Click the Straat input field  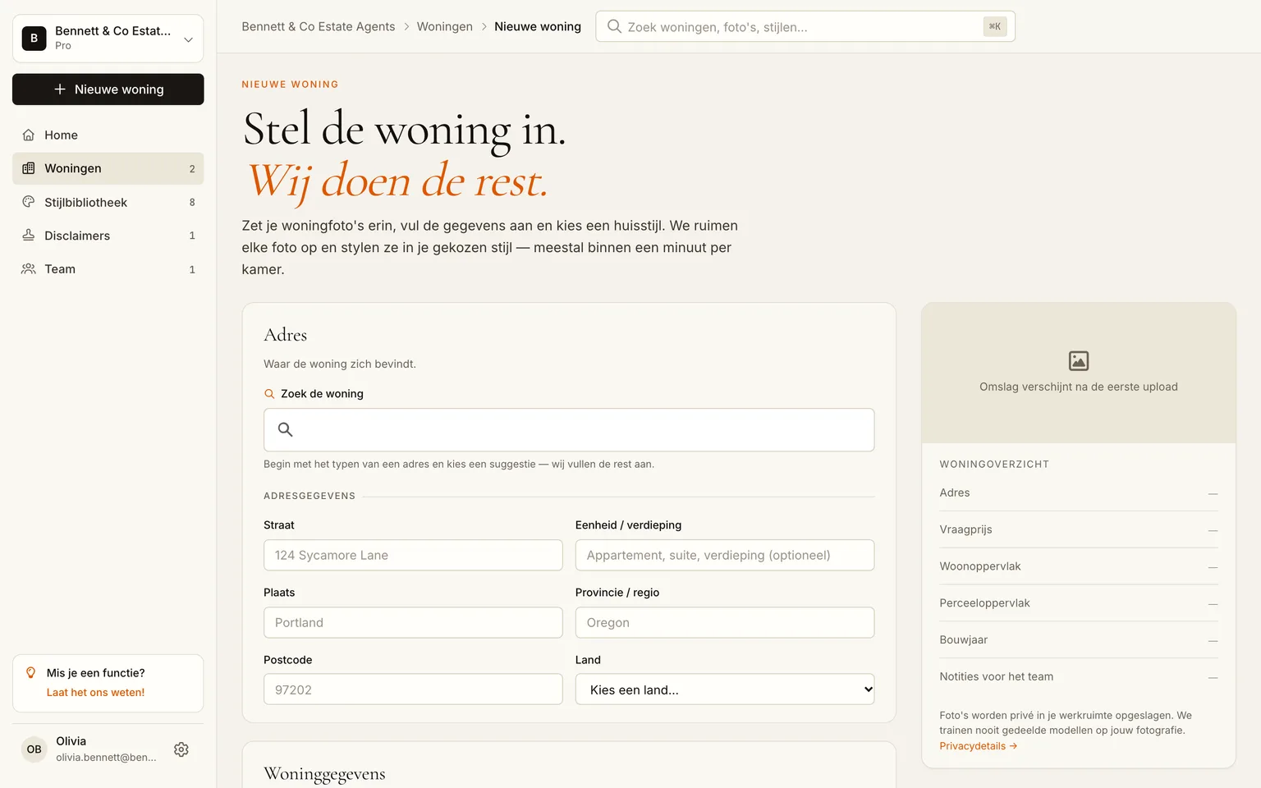[413, 555]
